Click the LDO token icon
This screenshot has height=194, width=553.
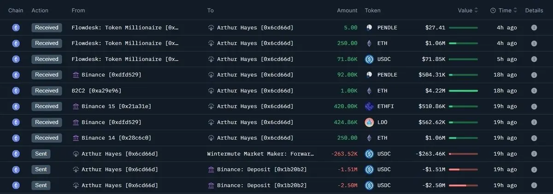point(369,122)
